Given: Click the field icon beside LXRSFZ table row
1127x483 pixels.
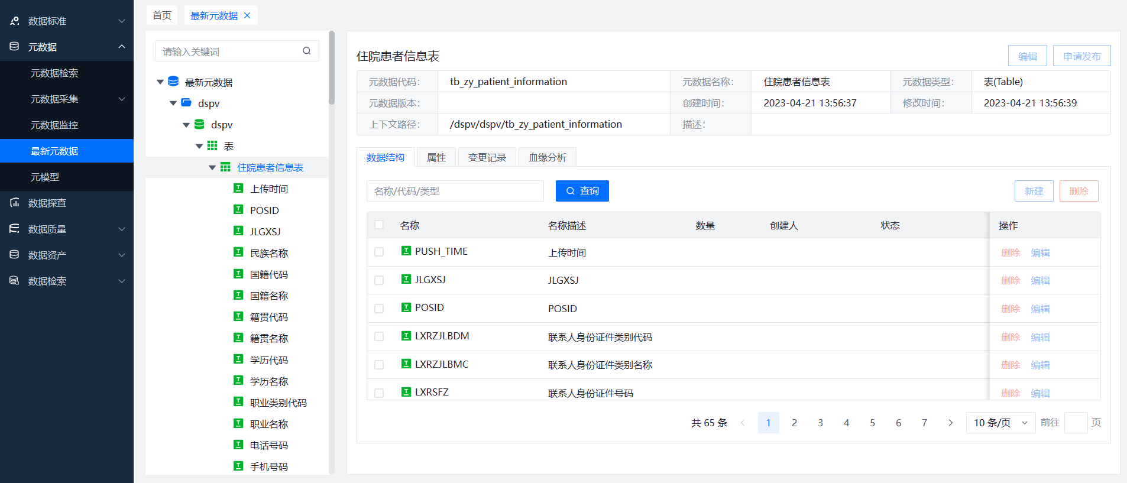Looking at the screenshot, I should 406,392.
